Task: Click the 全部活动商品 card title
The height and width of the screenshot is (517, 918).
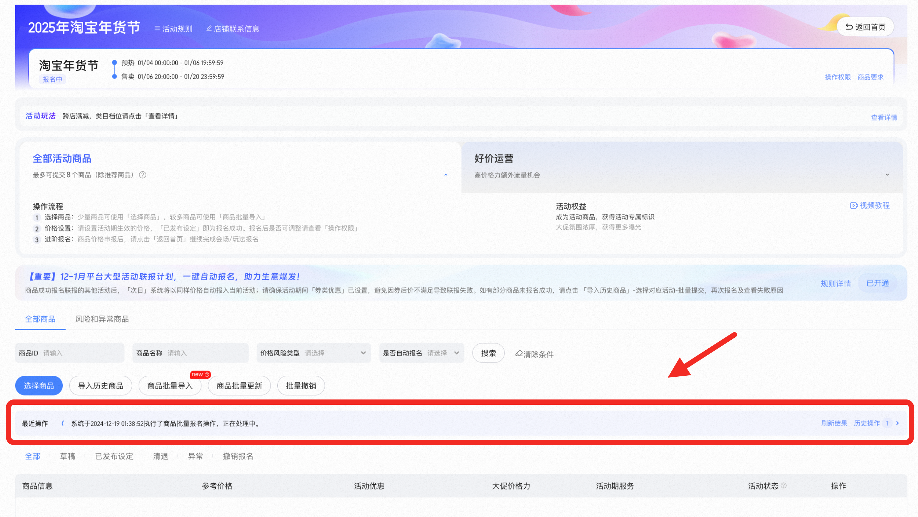Action: coord(62,158)
